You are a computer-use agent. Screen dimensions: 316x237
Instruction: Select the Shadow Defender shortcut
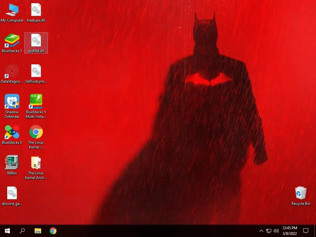pyautogui.click(x=12, y=106)
